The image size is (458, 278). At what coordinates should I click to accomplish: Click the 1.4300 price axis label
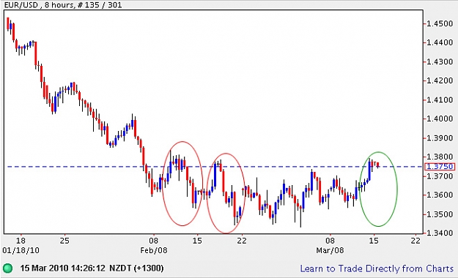[440, 62]
